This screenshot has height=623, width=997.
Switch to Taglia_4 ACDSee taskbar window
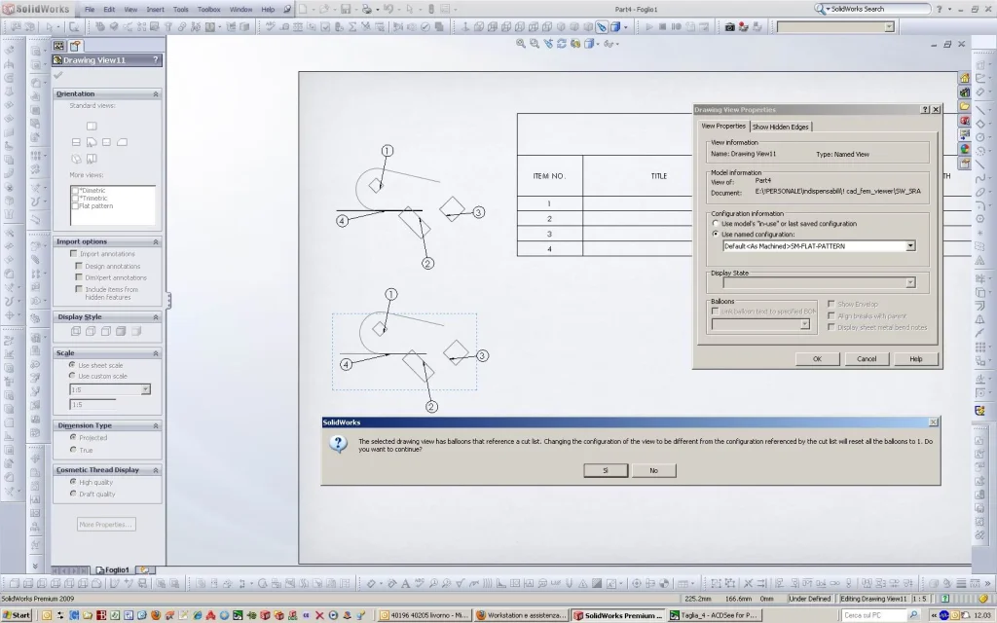[714, 615]
